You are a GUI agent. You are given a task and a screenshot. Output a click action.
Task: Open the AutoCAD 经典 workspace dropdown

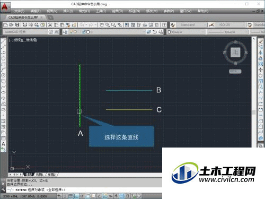coord(25,32)
